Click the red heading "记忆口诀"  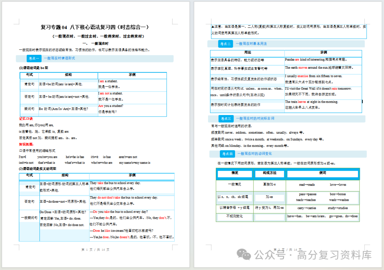click(26, 119)
